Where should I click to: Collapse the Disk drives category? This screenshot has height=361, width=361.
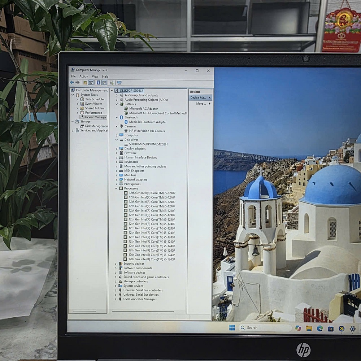(x=117, y=140)
